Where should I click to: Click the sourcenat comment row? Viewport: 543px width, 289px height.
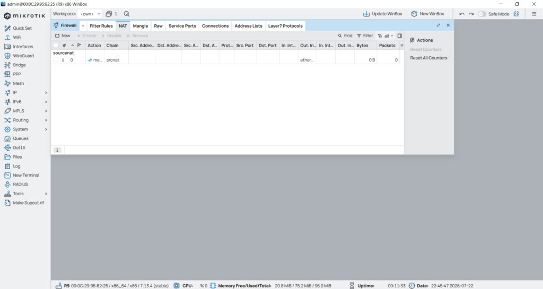tap(64, 53)
